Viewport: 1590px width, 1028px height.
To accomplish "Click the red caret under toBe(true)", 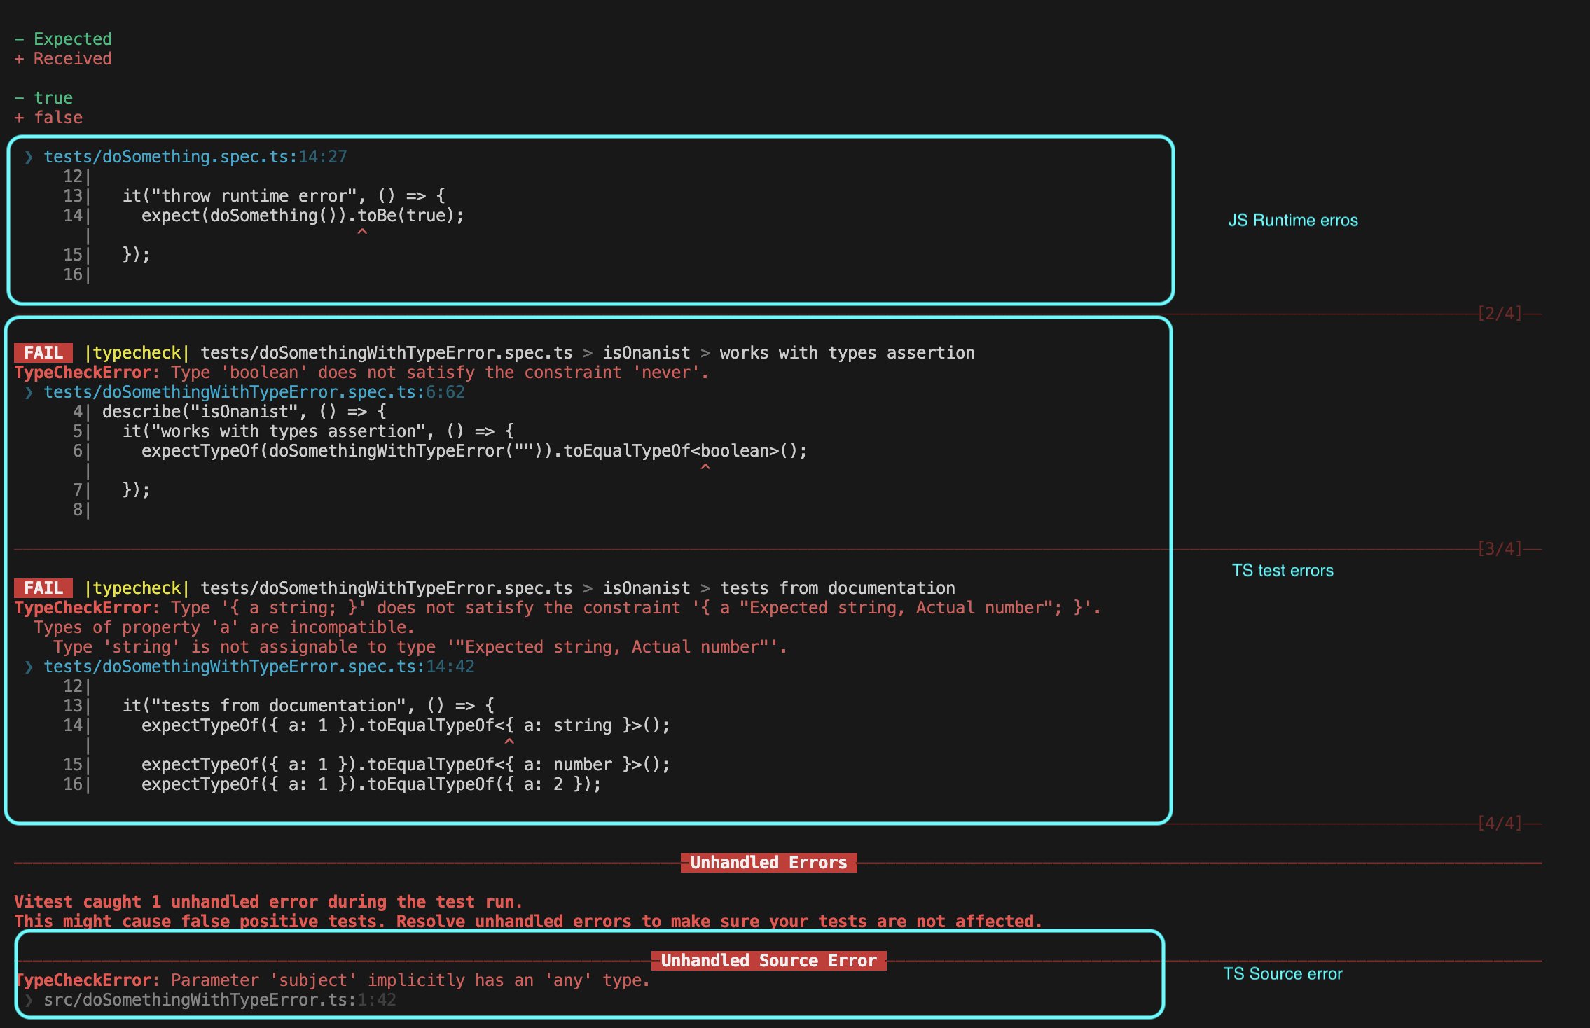I will click(x=362, y=231).
